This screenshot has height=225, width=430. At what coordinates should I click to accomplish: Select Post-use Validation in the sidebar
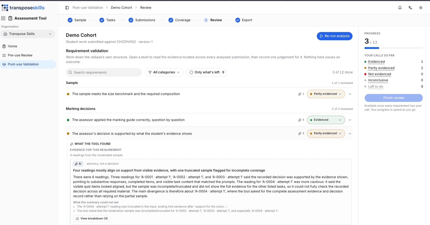pyautogui.click(x=28, y=64)
